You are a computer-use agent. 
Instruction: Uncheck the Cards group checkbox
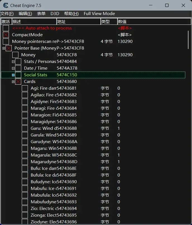[18, 82]
